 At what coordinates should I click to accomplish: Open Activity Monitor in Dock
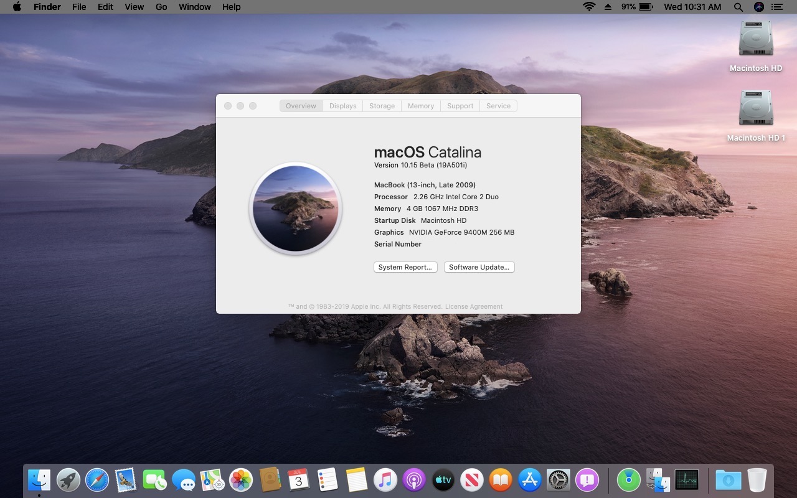[687, 480]
